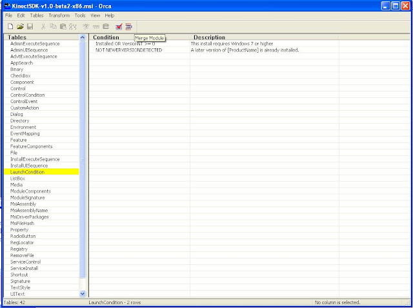
Task: Open the Tables menu
Action: [x=37, y=15]
